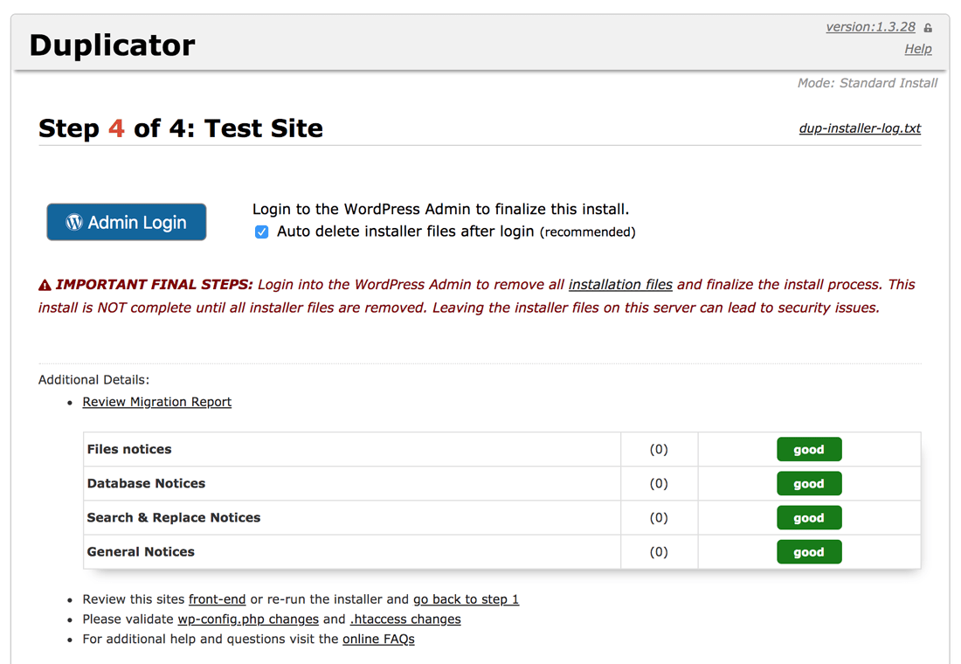Click the (recommended) text beside checkbox
The height and width of the screenshot is (664, 961).
tap(587, 232)
